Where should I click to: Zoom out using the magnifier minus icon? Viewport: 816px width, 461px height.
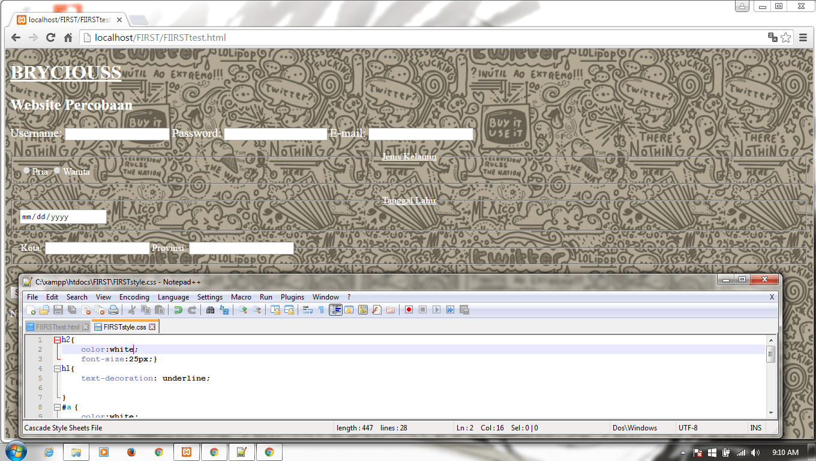(257, 310)
